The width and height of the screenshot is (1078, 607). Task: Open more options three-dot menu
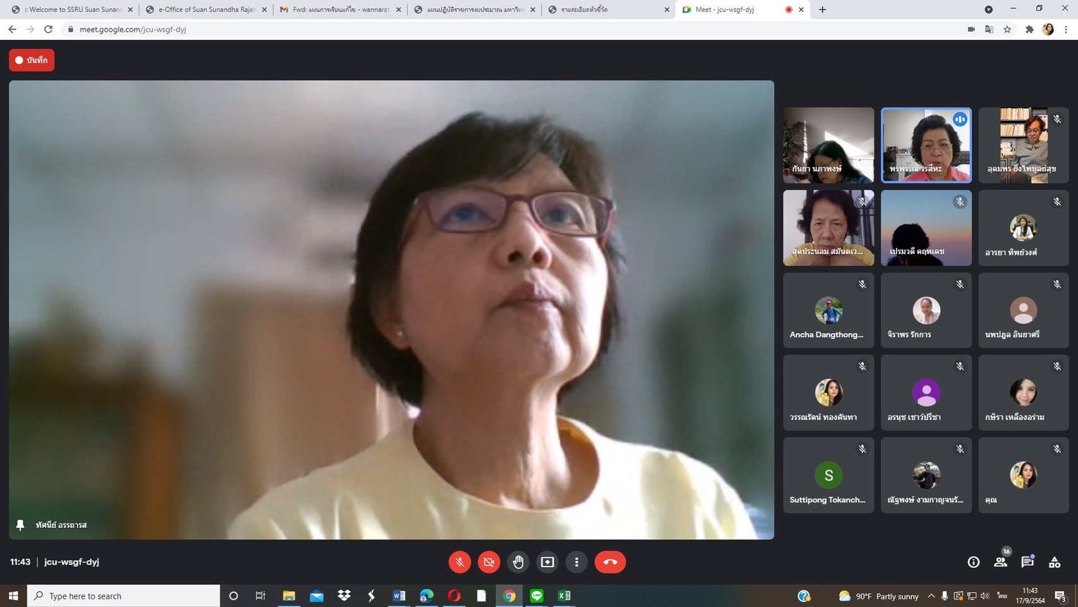click(576, 561)
